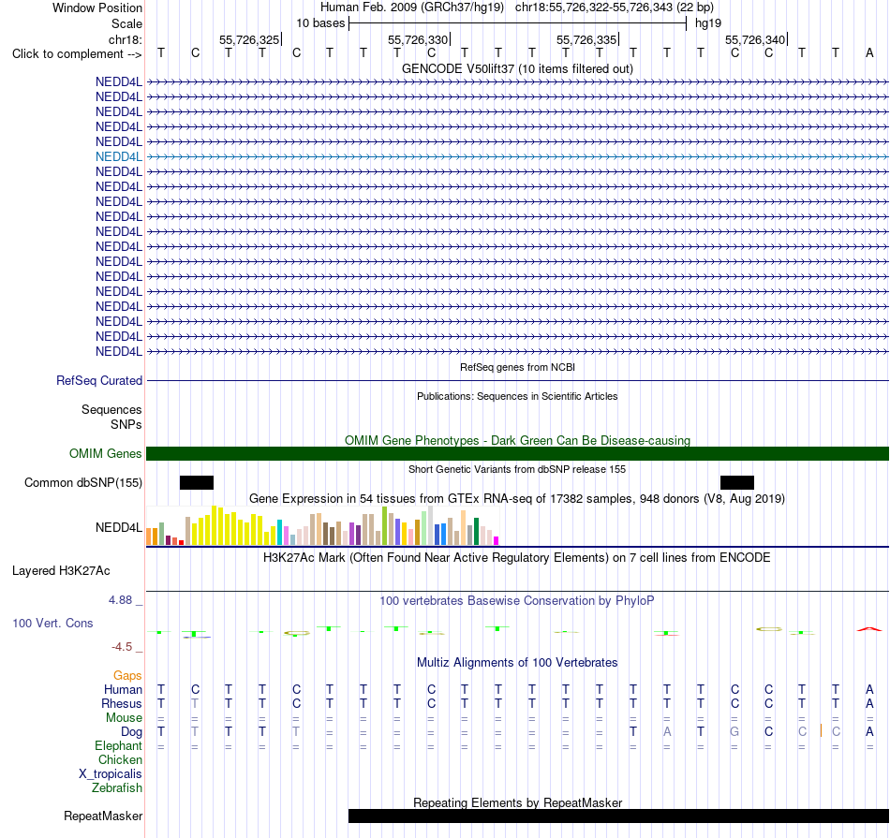890x838 pixels.
Task: Select the Mouse species row label
Action: coord(124,718)
